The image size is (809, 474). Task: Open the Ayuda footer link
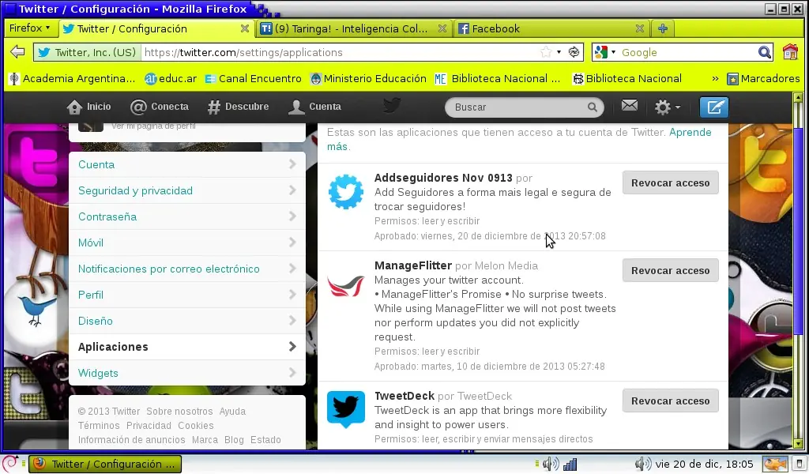pos(232,412)
